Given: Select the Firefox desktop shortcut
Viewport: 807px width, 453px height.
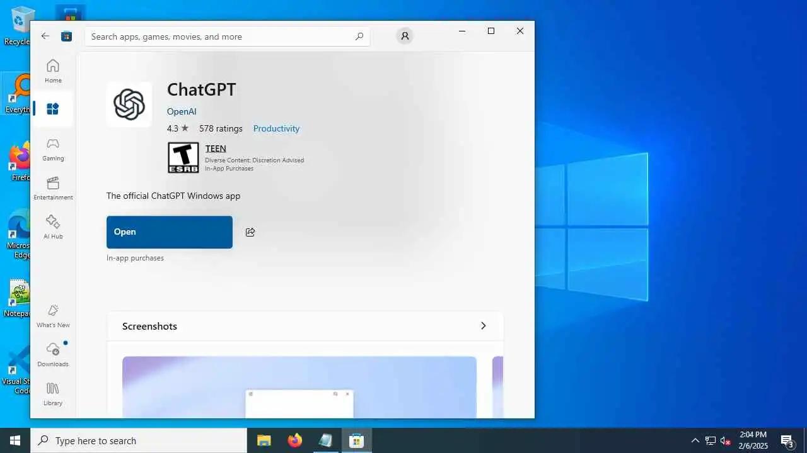Looking at the screenshot, I should tap(18, 162).
